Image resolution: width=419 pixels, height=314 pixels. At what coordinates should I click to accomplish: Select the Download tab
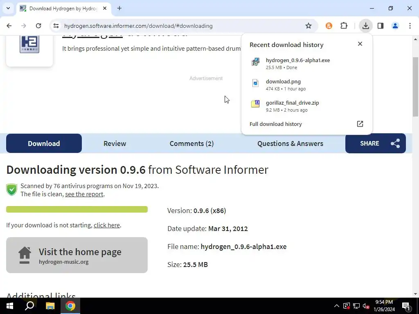click(44, 144)
